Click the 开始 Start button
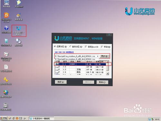161x121 pixels. [4, 118]
